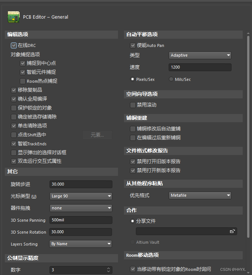
Task: Open Layers Sorting By Name dropdown
Action: [81, 244]
